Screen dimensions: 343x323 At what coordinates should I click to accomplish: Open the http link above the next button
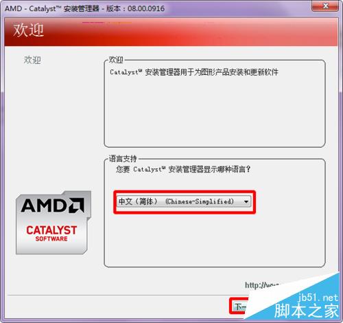click(x=262, y=285)
